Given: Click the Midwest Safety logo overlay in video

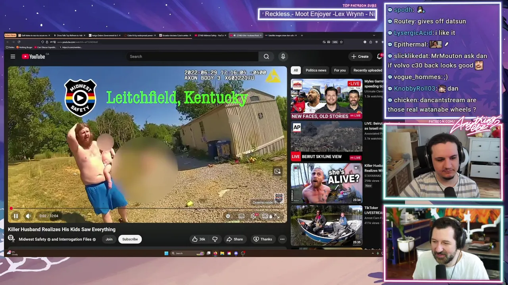Looking at the screenshot, I should [x=81, y=98].
